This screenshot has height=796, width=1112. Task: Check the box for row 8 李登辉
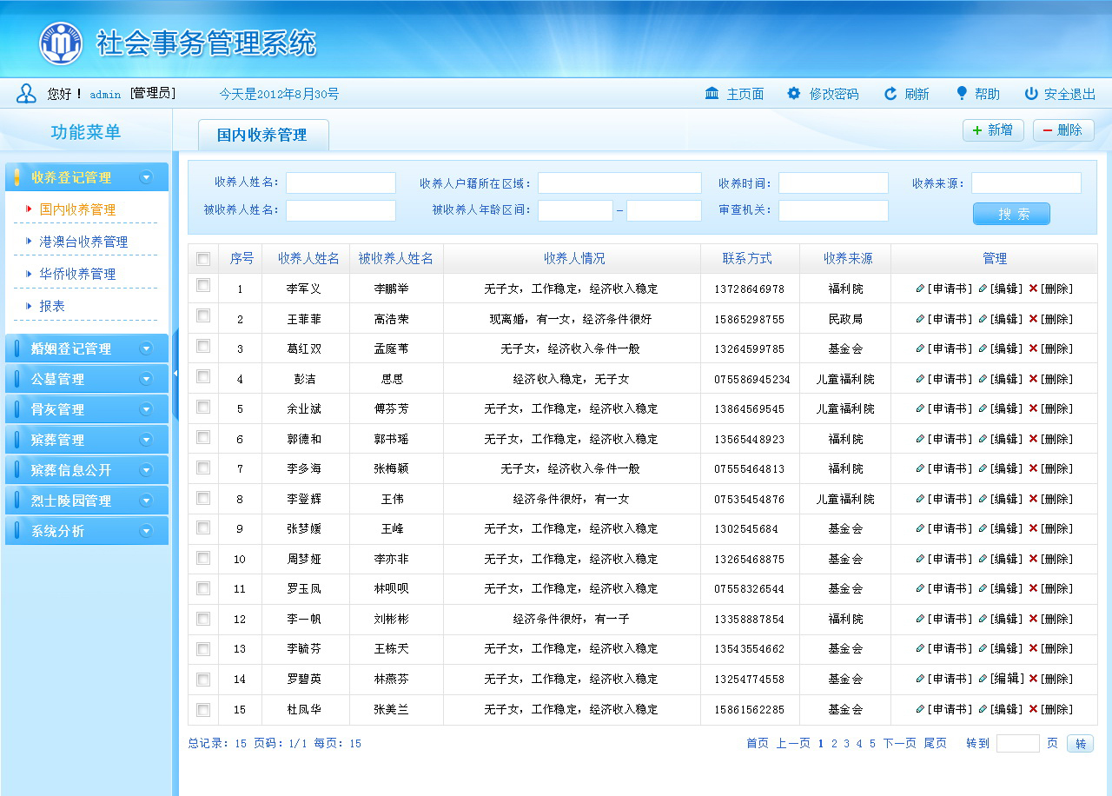203,498
